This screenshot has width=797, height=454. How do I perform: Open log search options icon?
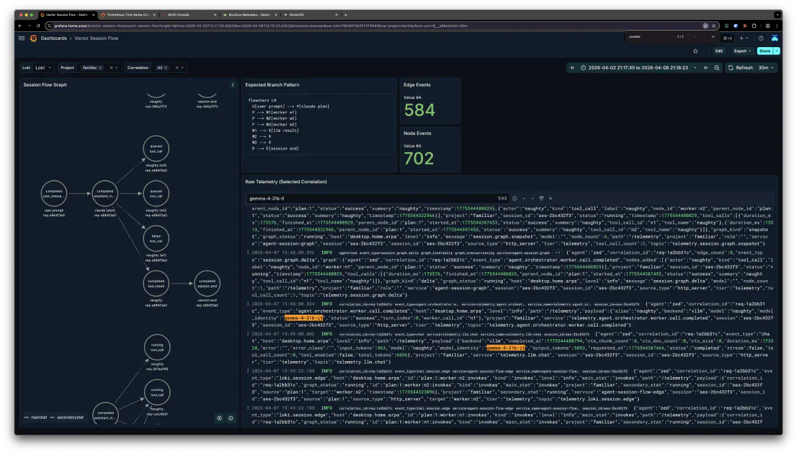tap(514, 198)
